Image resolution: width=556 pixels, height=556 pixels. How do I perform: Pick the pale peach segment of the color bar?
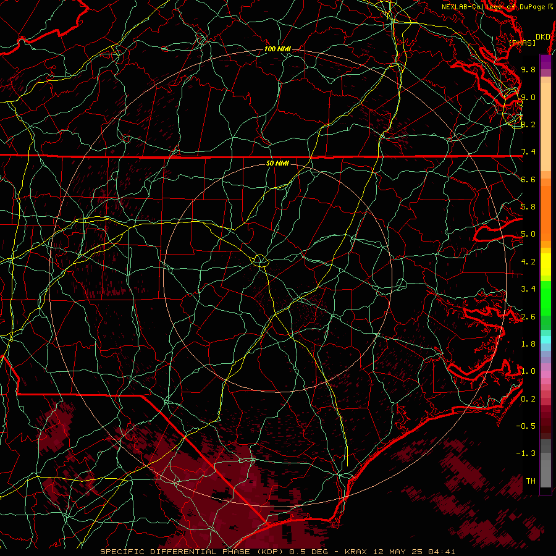tap(545, 128)
